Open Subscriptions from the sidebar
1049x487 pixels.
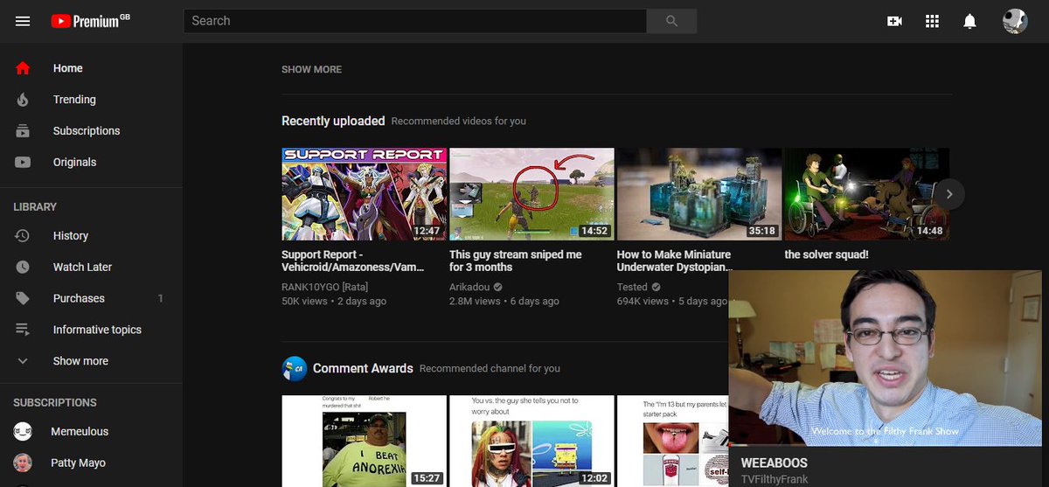point(91,131)
